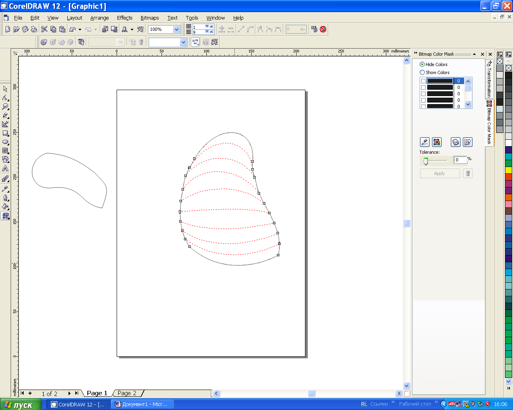Select the Fill bucket tool
The height and width of the screenshot is (410, 513).
pos(5,207)
